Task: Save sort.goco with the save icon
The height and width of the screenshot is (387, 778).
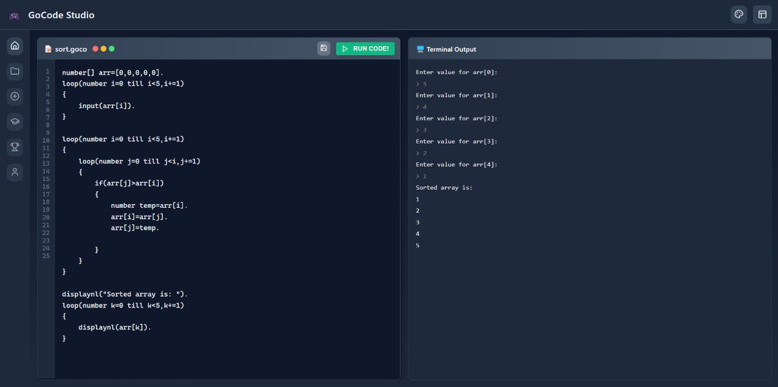Action: (x=323, y=48)
